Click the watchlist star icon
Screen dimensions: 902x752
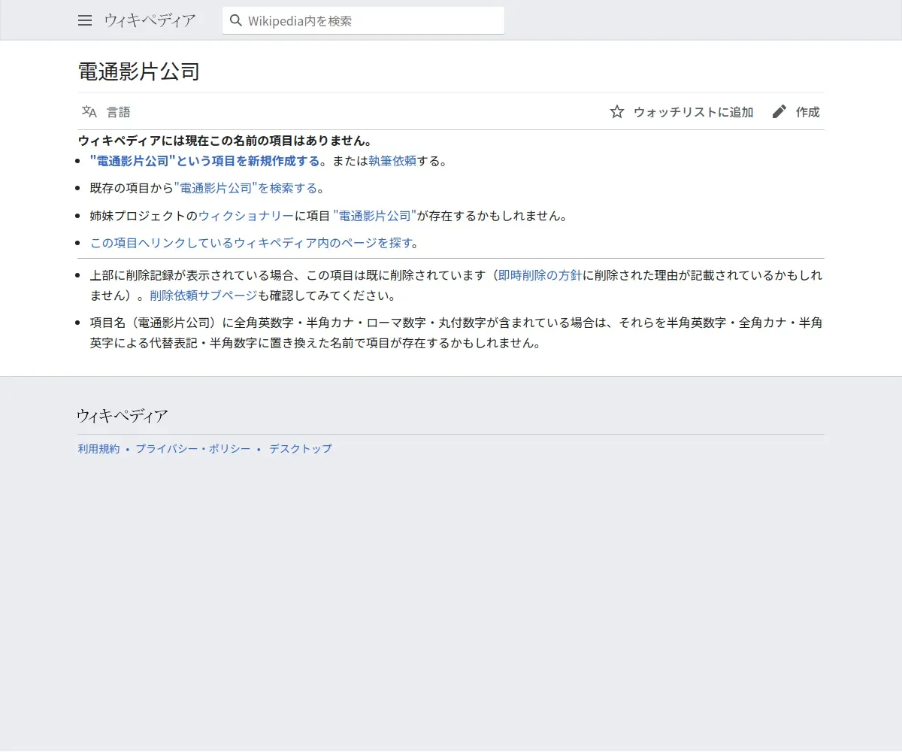617,112
